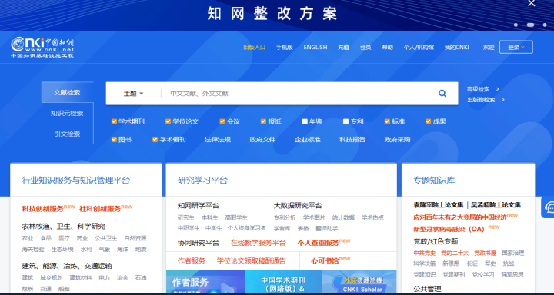Toggle the 学术期刊 checkbox
Image resolution: width=554 pixels, height=295 pixels.
pyautogui.click(x=114, y=121)
